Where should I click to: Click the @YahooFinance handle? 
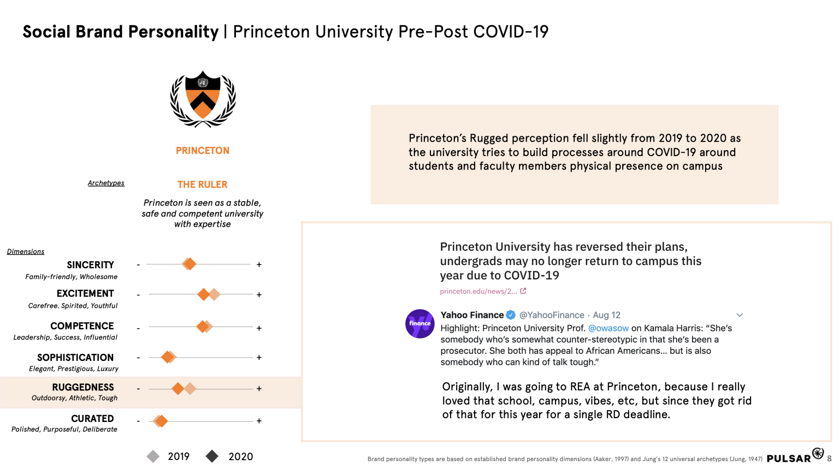[551, 315]
